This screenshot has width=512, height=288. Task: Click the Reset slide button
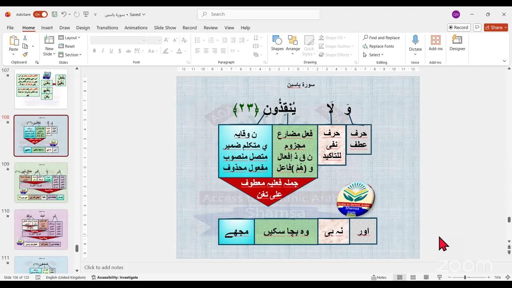pos(67,46)
